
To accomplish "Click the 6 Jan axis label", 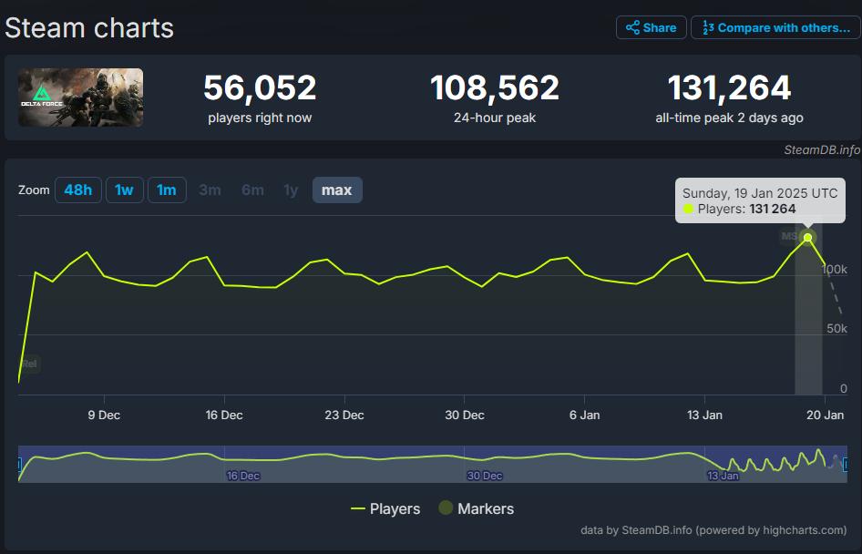I will 584,415.
